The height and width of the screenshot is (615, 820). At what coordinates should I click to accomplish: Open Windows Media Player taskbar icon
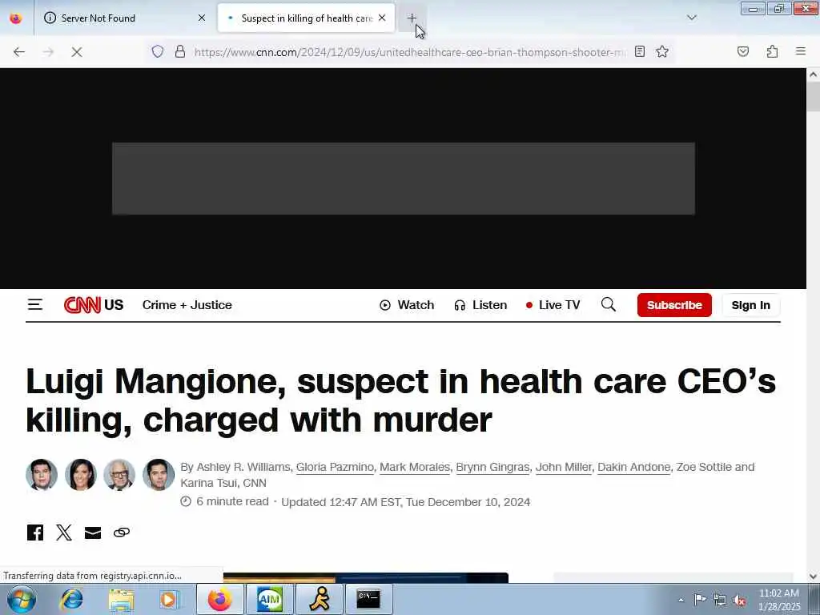pos(169,600)
